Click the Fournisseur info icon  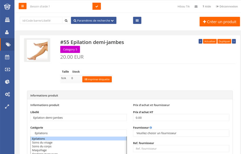(151, 128)
